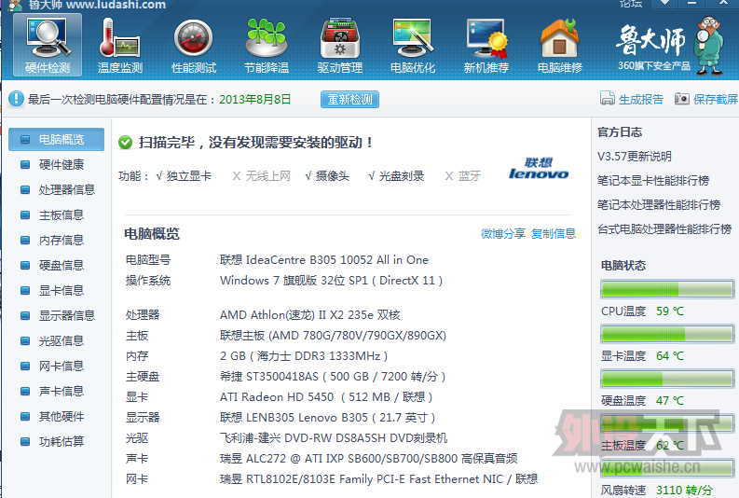
Task: Click the IdeaCentre B305 model text
Action: click(324, 260)
